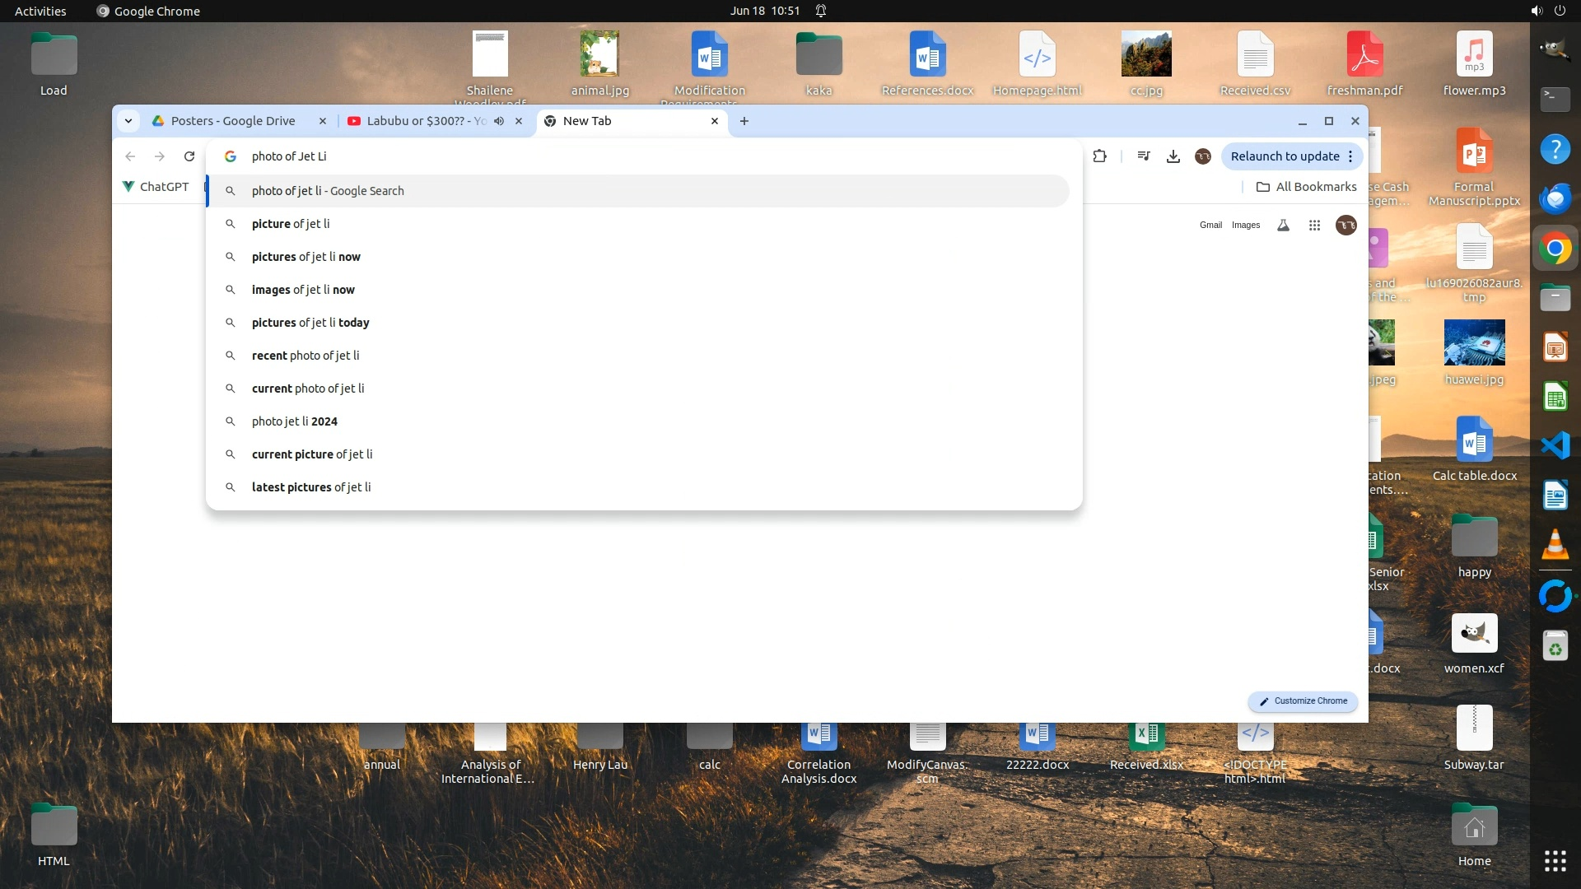Click the Chrome reload page button
Viewport: 1581px width, 889px height.
click(189, 156)
